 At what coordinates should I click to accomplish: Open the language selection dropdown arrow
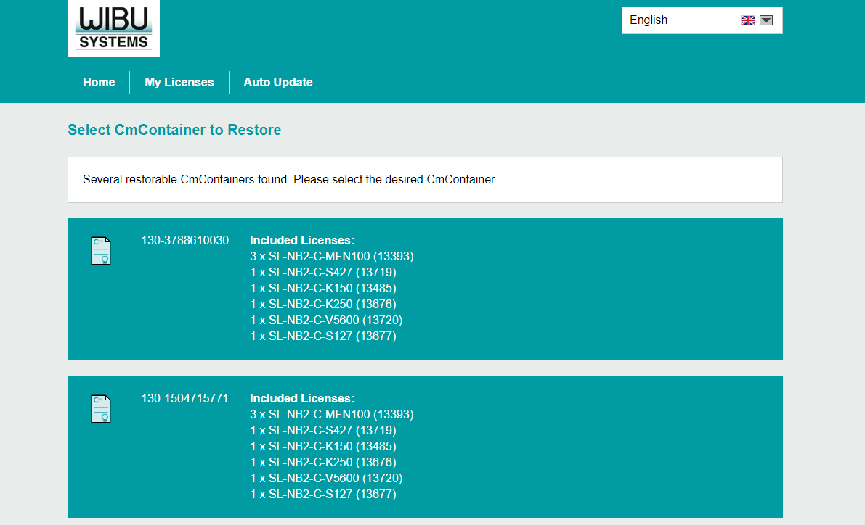[765, 20]
